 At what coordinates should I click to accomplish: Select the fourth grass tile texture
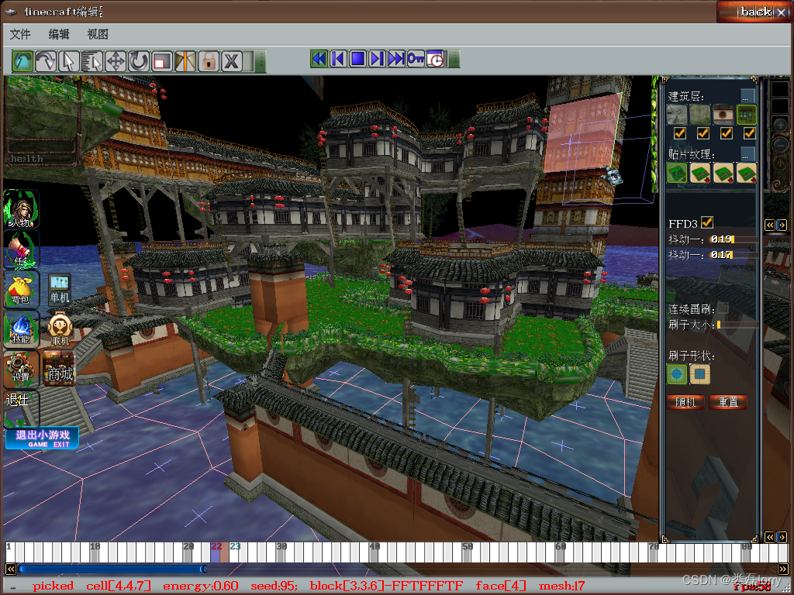click(x=747, y=173)
